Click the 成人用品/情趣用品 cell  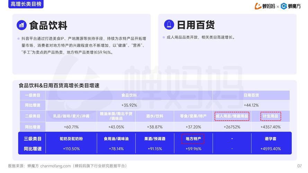[x=232, y=116]
